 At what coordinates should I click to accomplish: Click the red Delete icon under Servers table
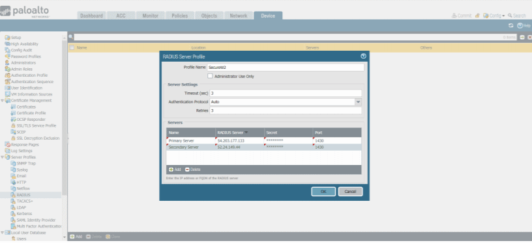point(187,170)
